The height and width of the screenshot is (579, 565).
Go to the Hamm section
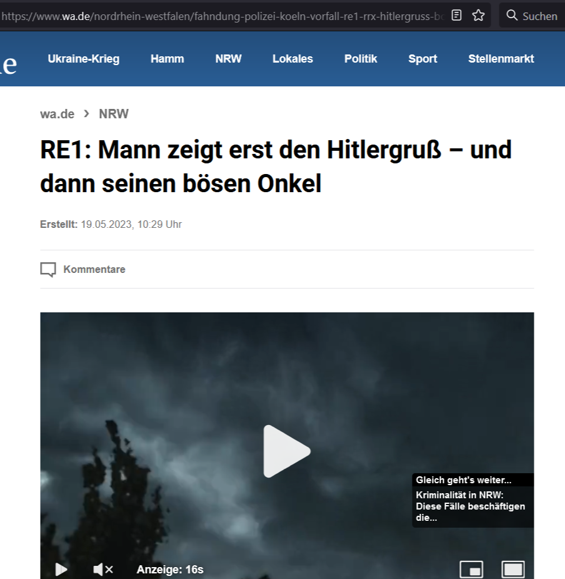[167, 59]
